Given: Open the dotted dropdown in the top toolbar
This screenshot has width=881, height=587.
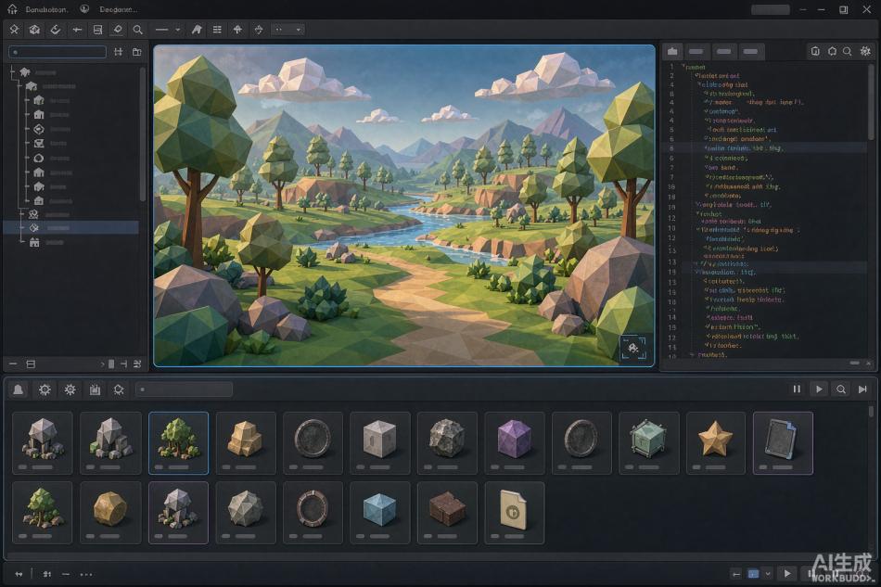Looking at the screenshot, I should tap(288, 29).
